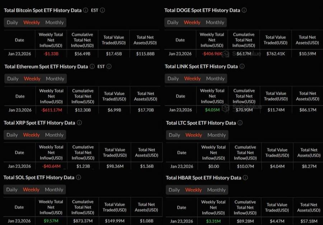Click Bitcoin weekly net inflow value -$1.33B
323x225 pixels.
point(51,54)
